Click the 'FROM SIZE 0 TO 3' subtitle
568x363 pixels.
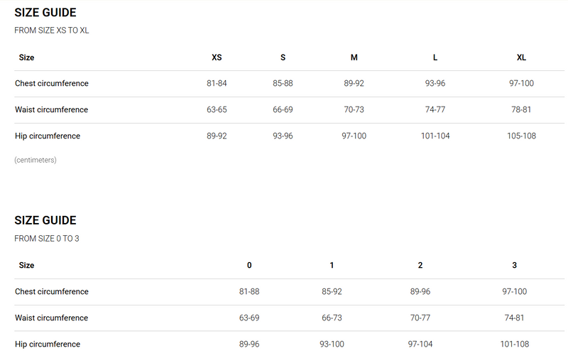point(47,239)
